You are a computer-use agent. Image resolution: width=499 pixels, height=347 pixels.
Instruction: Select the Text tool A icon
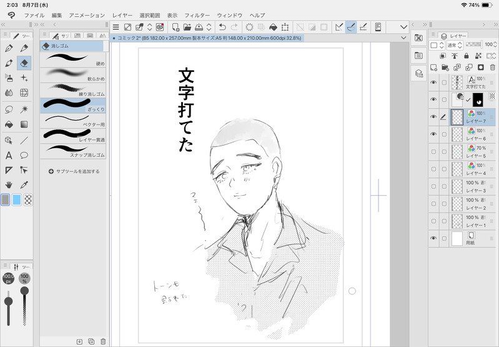[x=9, y=155]
